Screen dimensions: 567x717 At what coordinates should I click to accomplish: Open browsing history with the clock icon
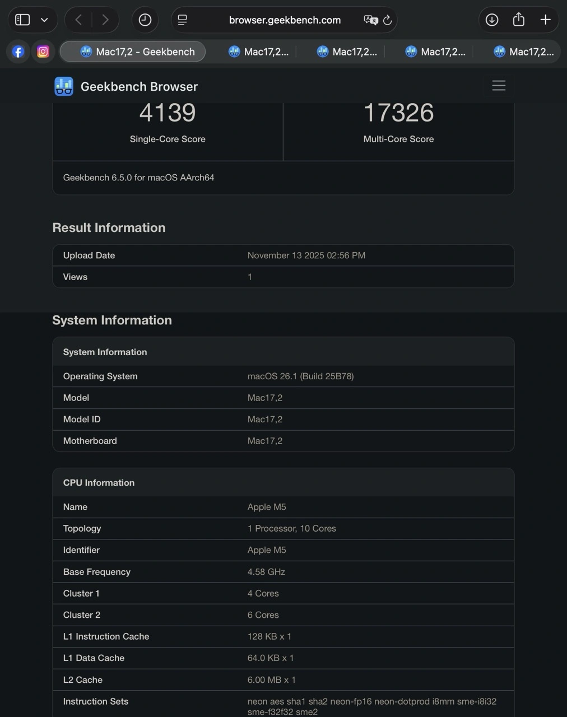click(145, 20)
